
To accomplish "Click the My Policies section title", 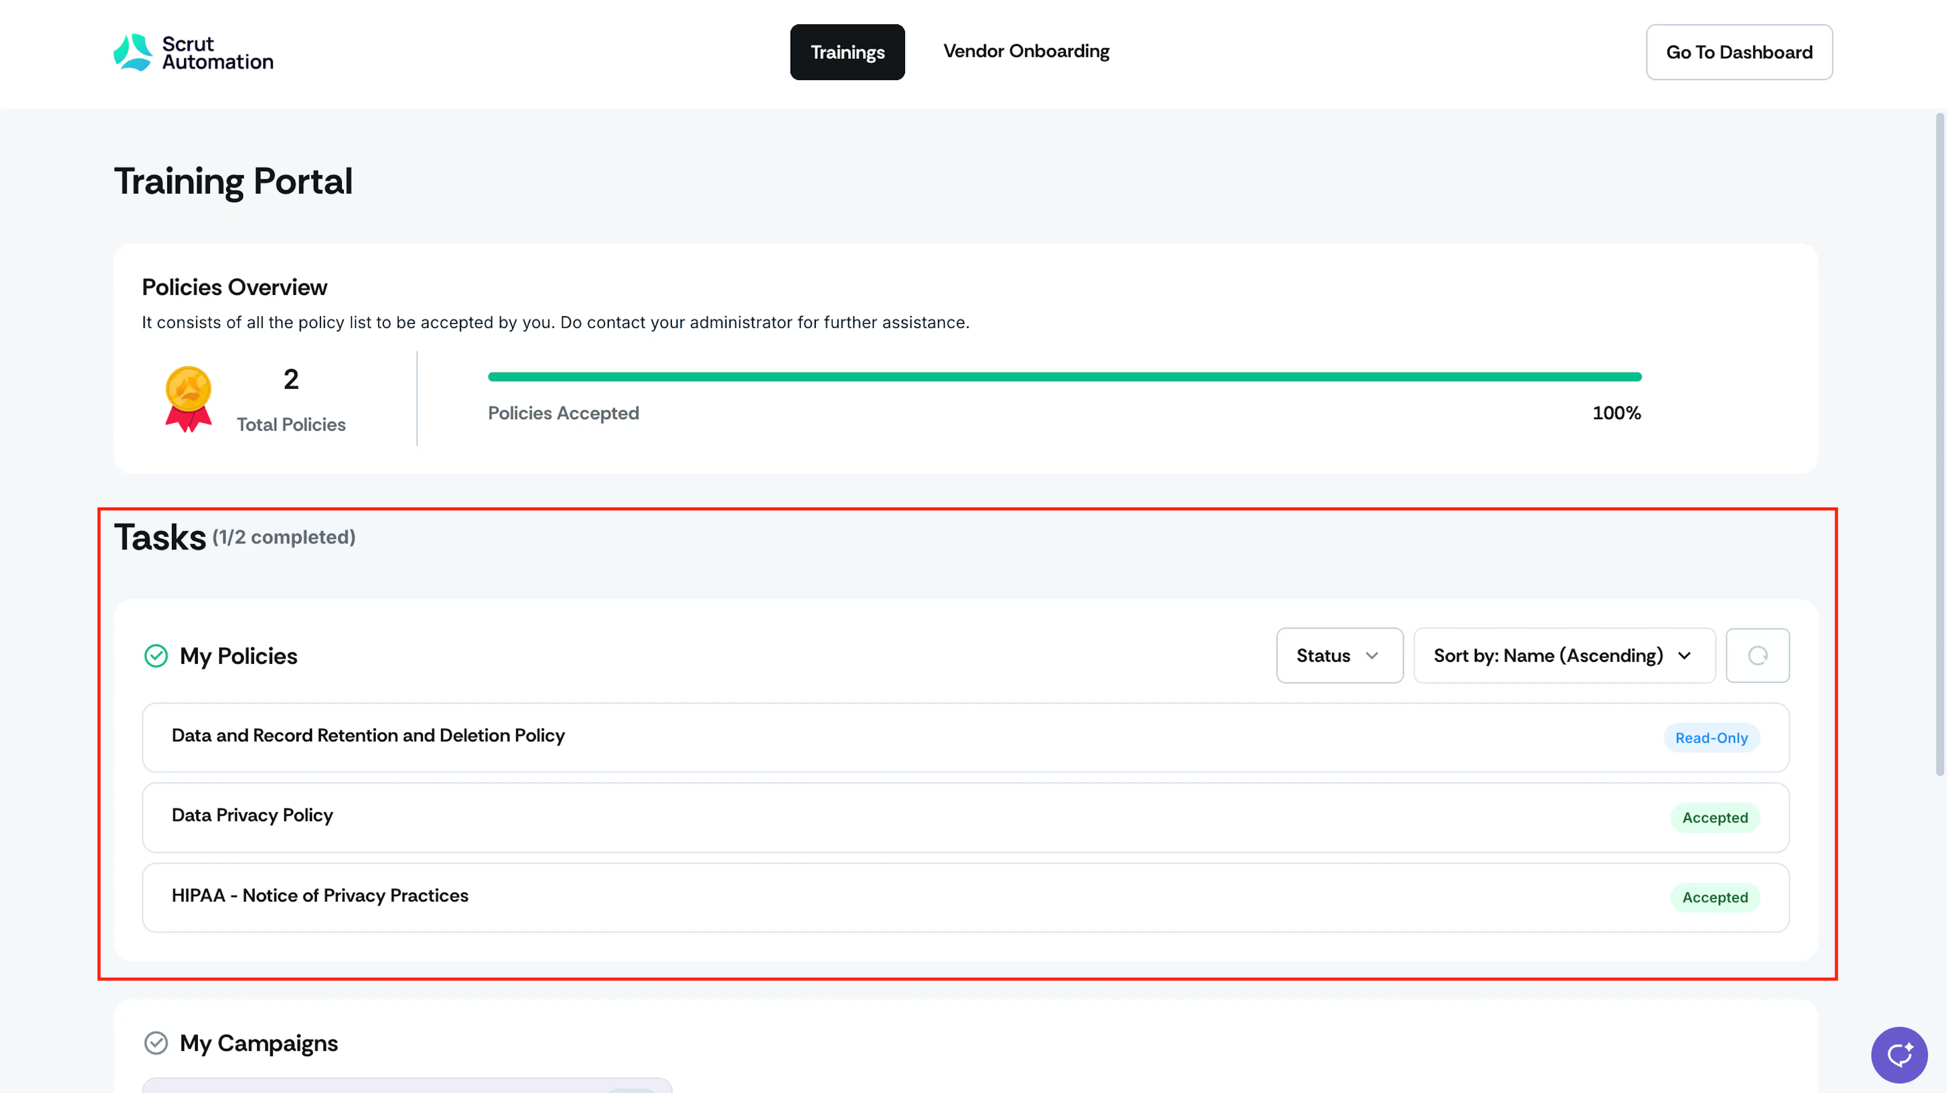I will [238, 656].
